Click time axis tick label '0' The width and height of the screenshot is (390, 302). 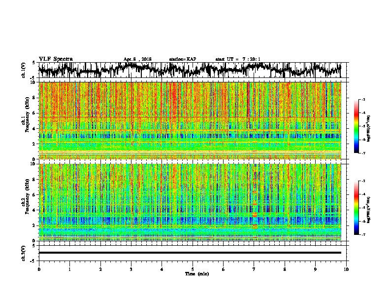click(39, 269)
